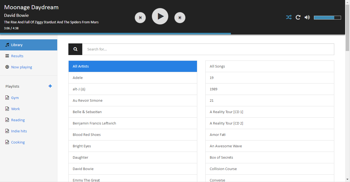
Task: Select the album 21
Action: [x=270, y=100]
